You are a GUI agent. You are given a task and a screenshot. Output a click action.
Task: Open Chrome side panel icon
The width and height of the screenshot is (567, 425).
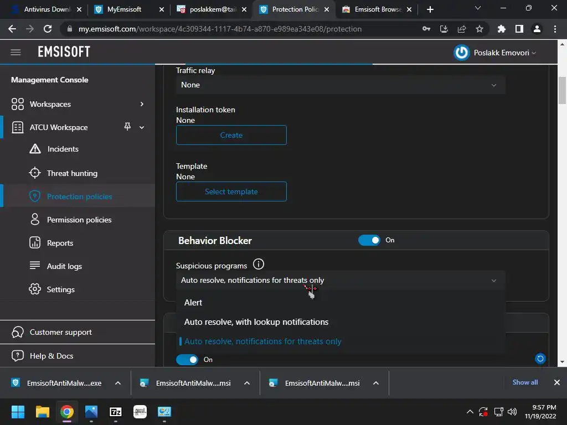tap(519, 29)
